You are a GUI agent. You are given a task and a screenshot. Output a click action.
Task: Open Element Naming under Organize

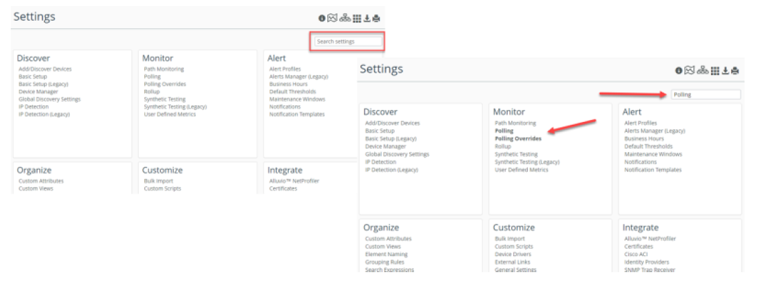(386, 255)
